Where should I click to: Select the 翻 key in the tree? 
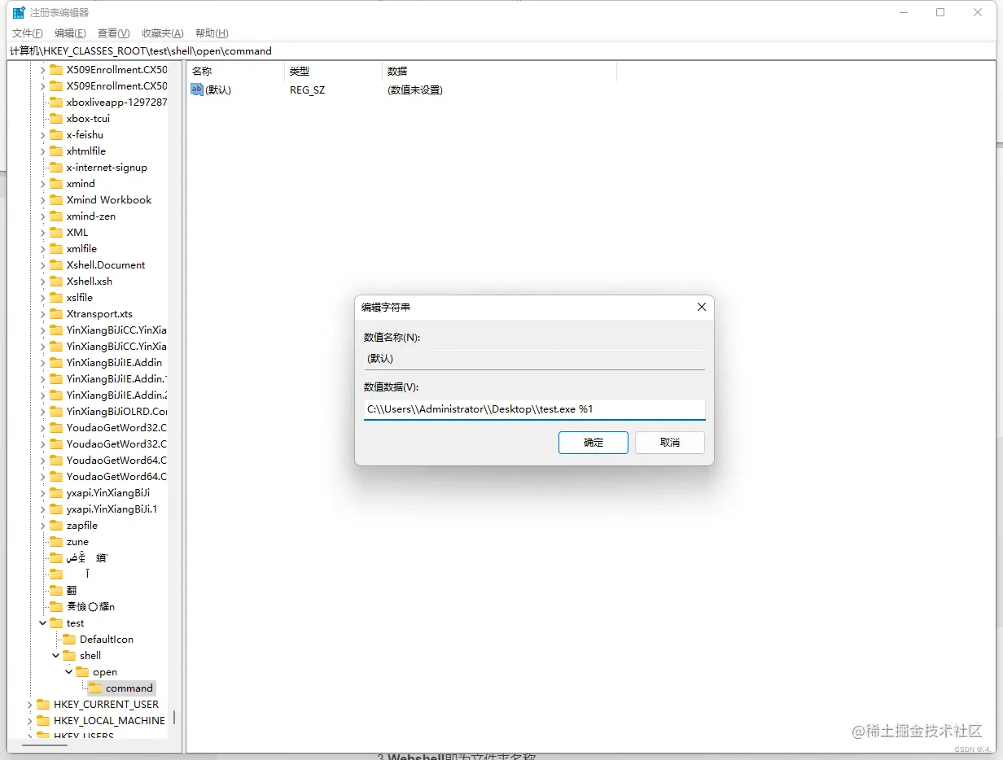[72, 591]
